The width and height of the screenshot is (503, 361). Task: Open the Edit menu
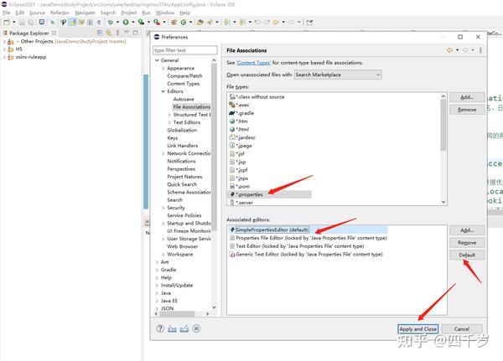point(19,13)
